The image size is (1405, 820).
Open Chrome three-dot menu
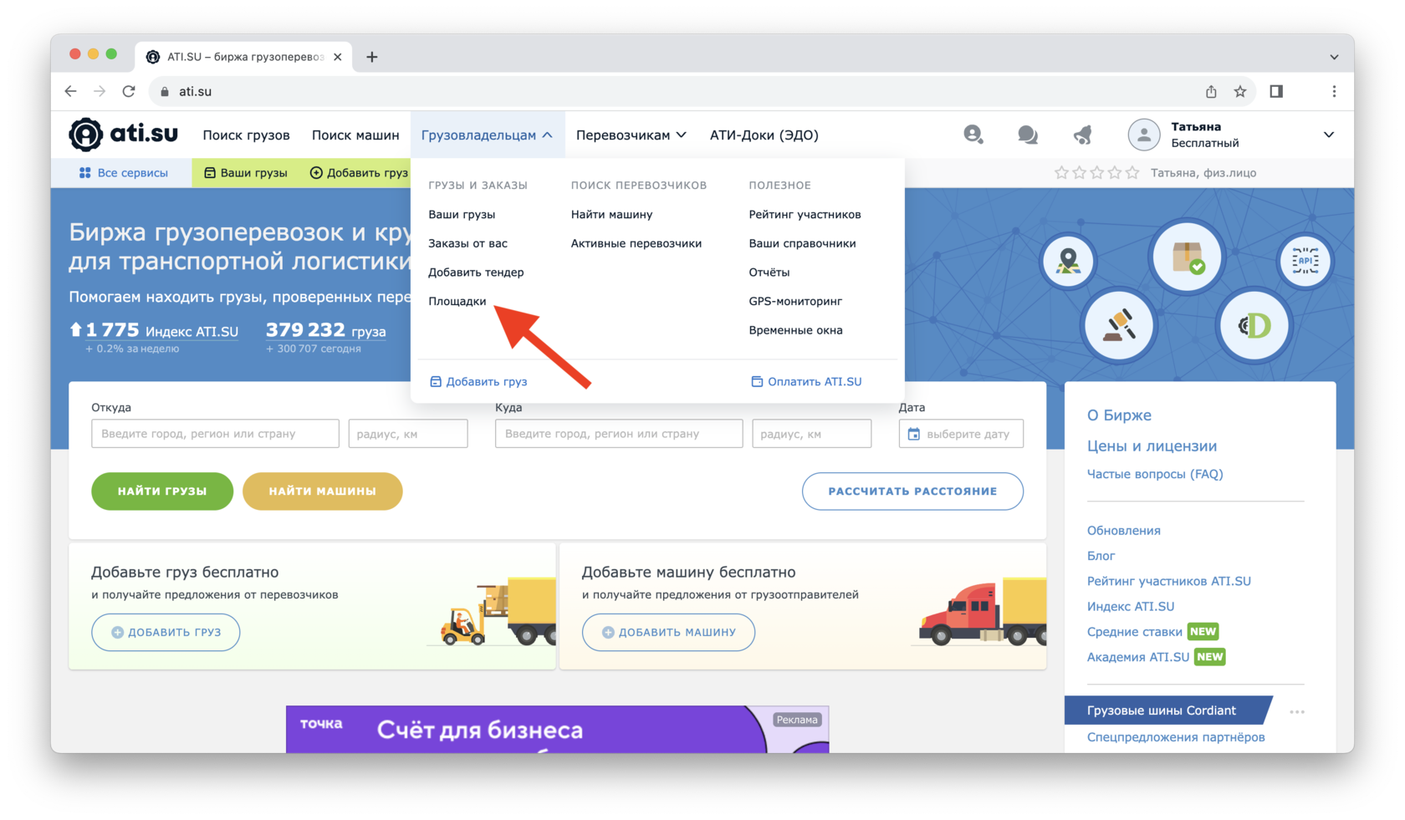tap(1334, 91)
